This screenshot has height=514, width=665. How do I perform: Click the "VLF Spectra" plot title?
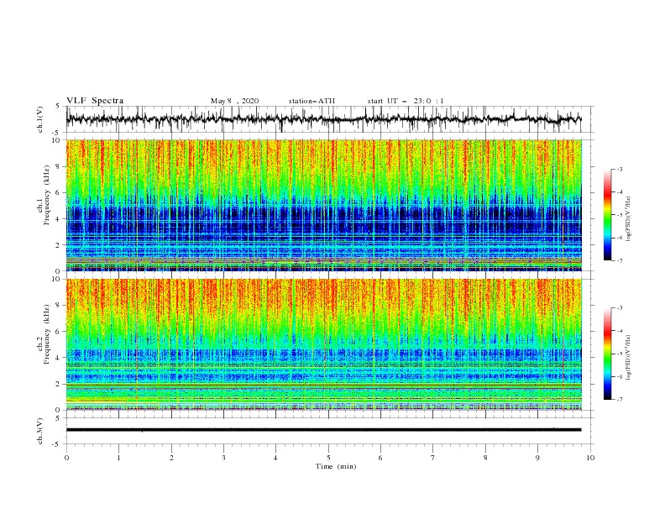point(95,101)
